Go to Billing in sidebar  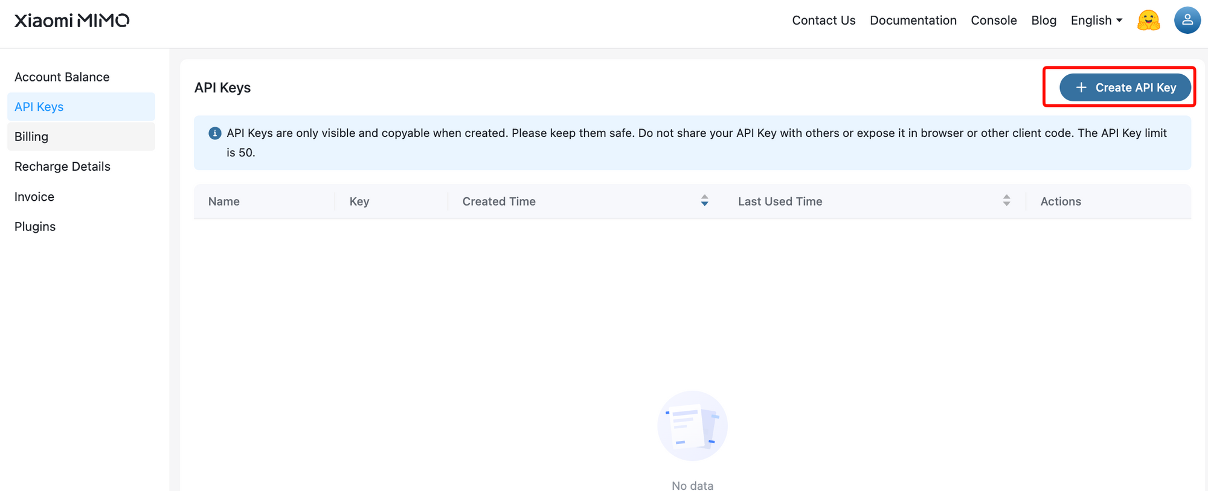click(81, 136)
